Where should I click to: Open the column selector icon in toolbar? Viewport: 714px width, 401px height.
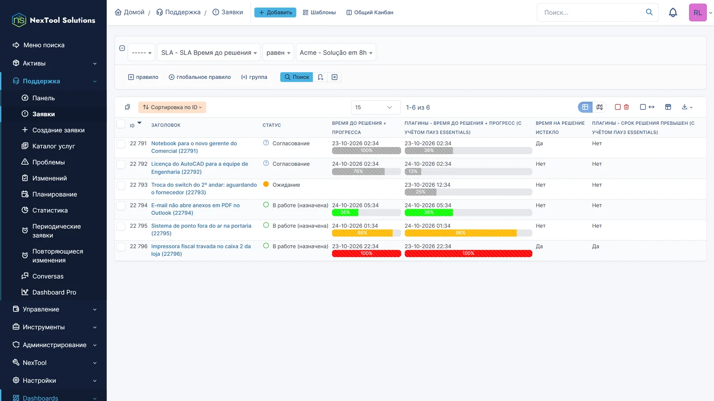tap(668, 107)
